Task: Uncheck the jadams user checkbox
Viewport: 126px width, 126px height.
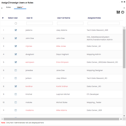Action: [16, 30]
